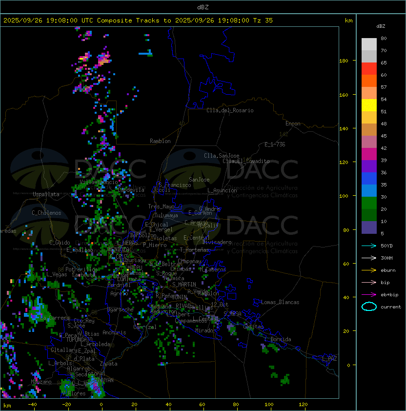Image resolution: width=406 pixels, height=411 pixels.
Task: Click the Composite Tracks timestamp header text
Action: 138,21
